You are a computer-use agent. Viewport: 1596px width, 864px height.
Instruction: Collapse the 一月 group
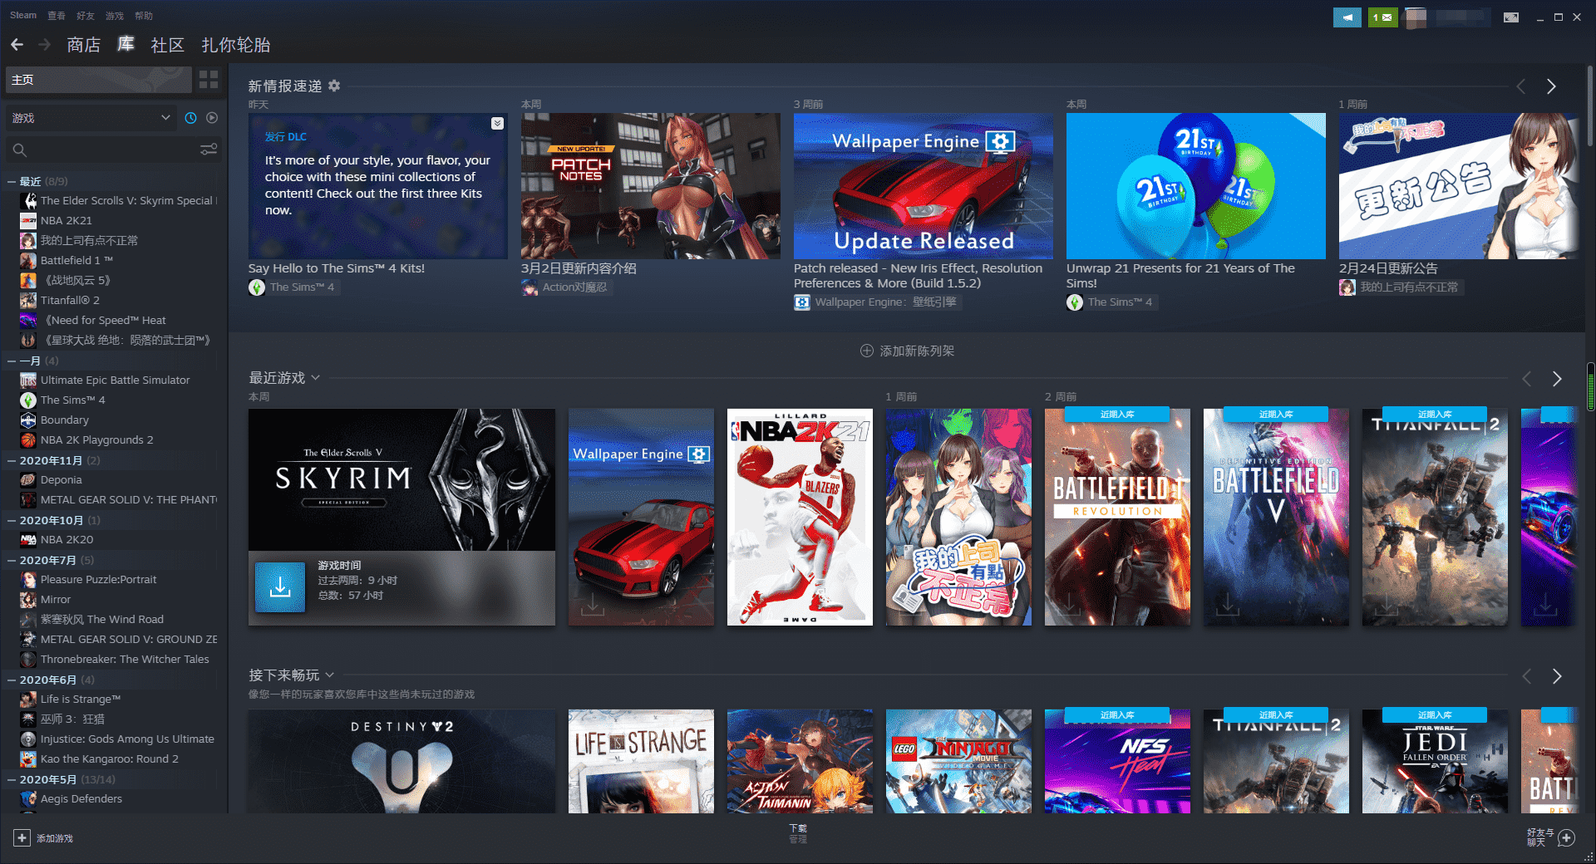12,361
